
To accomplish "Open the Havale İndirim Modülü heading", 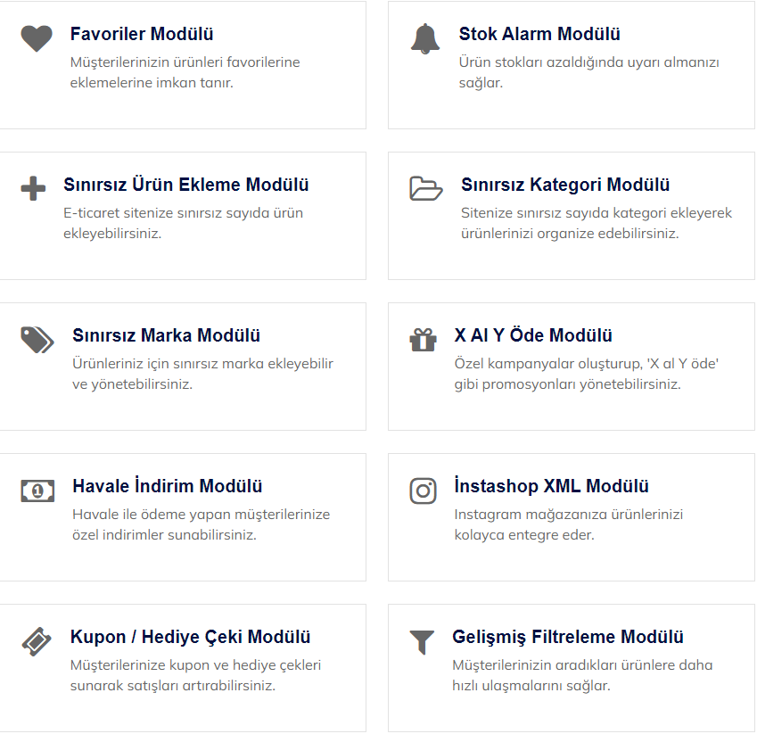I will pyautogui.click(x=167, y=486).
